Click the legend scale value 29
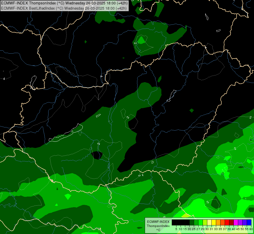The height and width of the screenshot is (234, 254). click(203, 229)
